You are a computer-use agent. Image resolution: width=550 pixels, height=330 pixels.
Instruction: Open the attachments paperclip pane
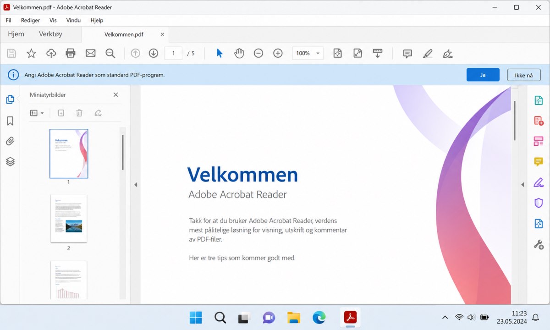10,141
